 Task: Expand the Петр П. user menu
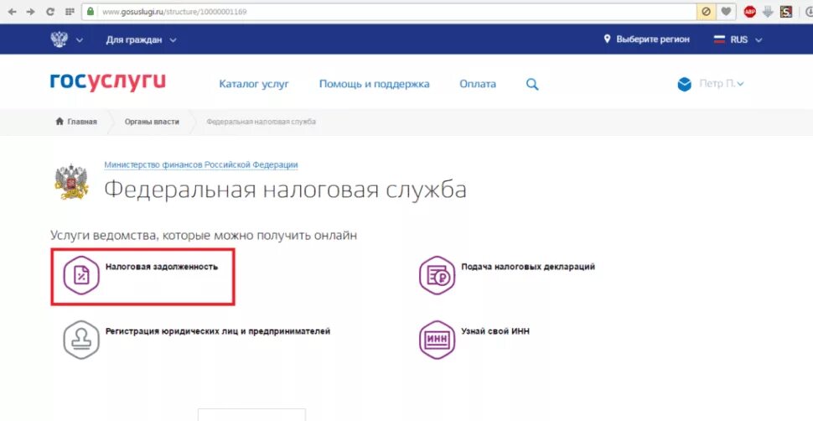click(x=722, y=84)
